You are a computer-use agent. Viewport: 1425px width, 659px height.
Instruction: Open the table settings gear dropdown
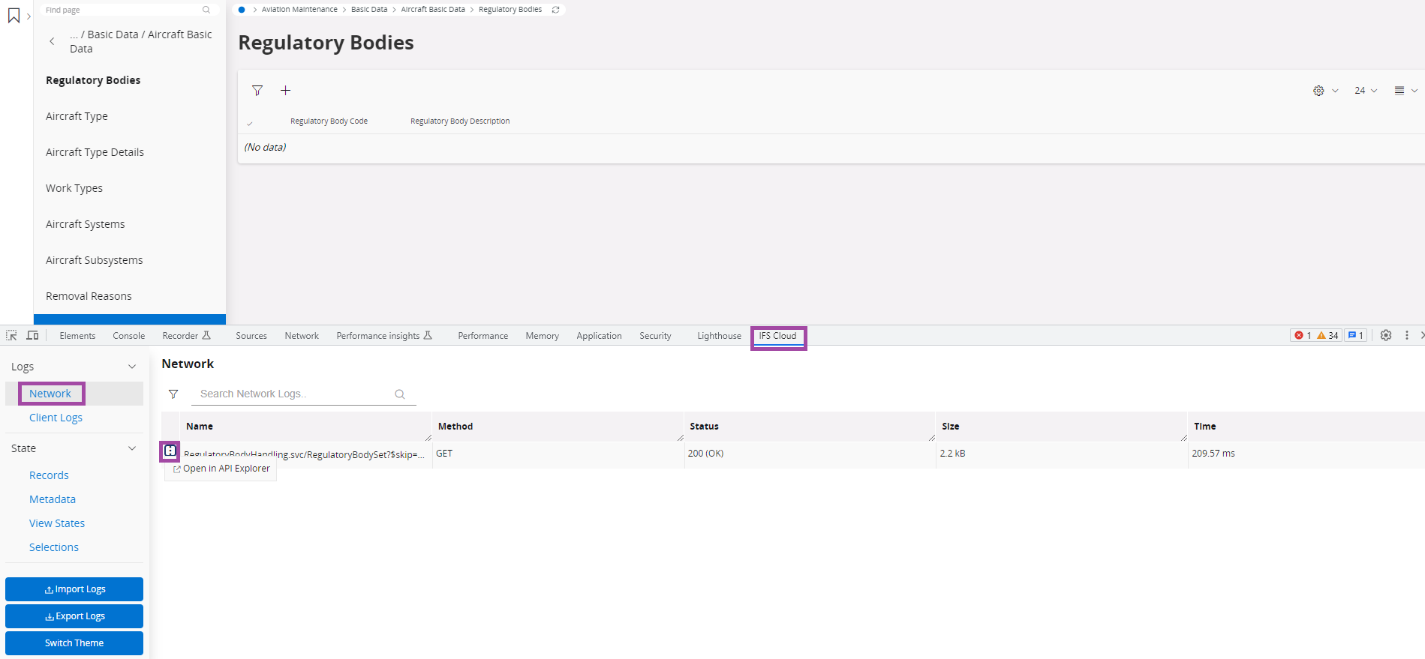click(x=1324, y=91)
